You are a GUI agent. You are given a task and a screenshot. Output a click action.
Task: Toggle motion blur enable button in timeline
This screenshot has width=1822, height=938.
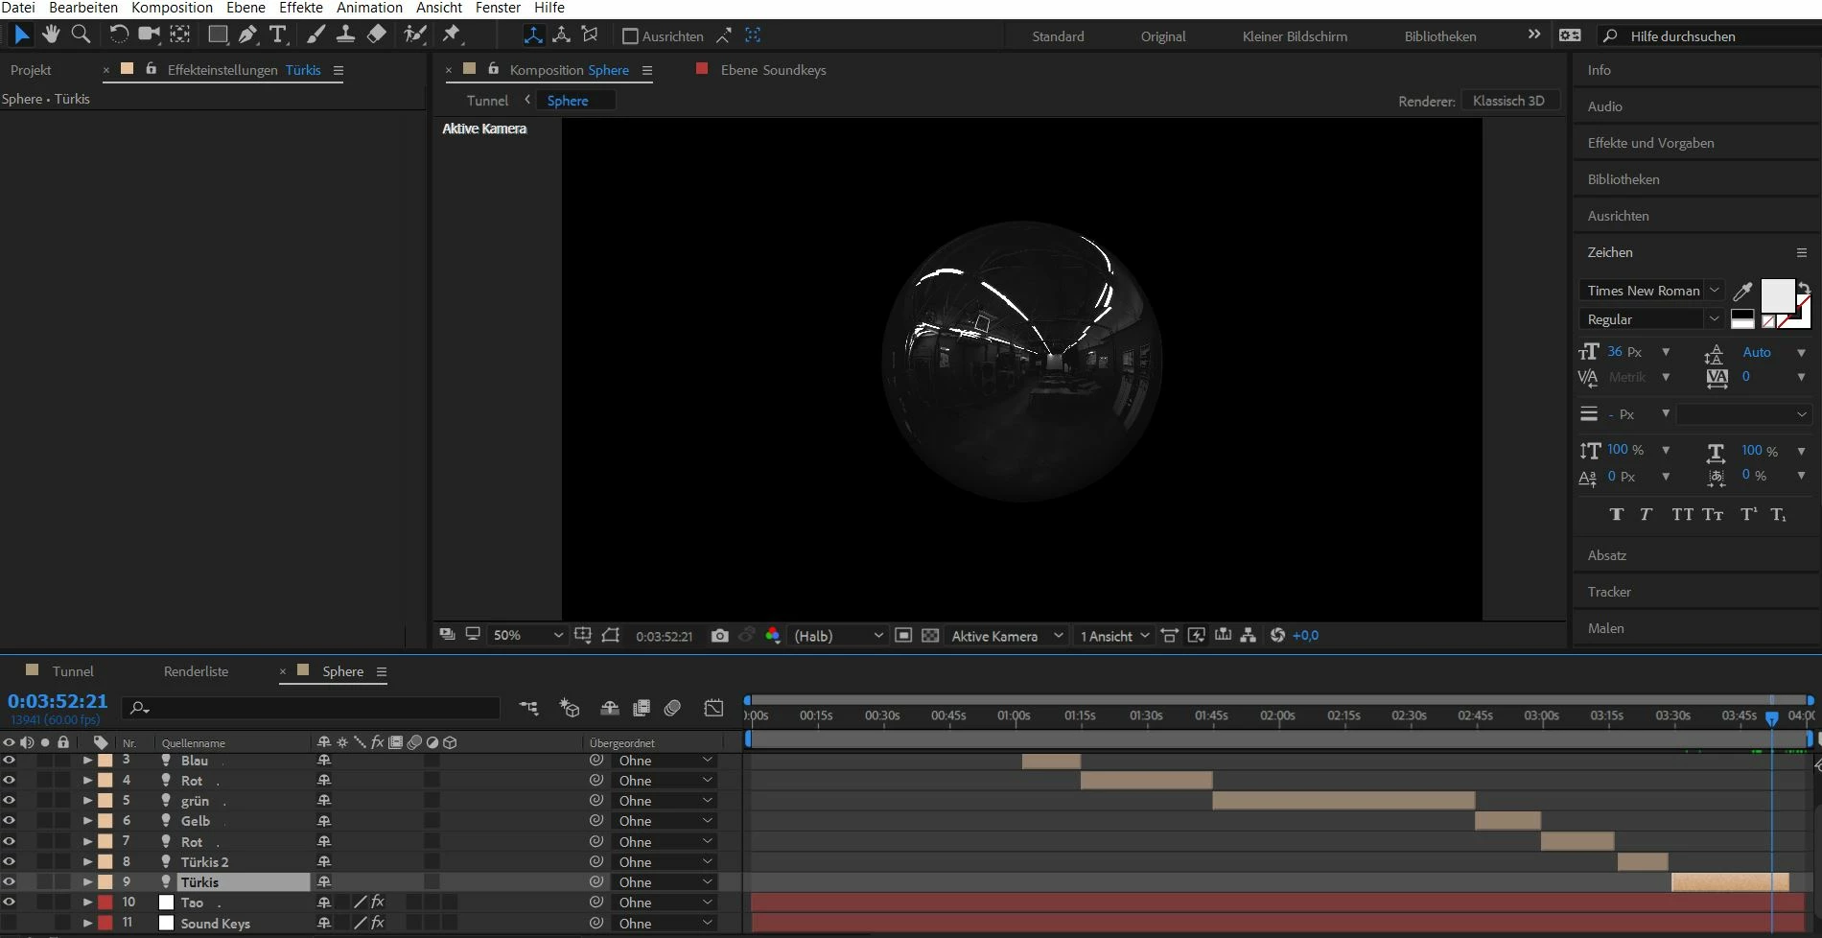[x=673, y=708]
